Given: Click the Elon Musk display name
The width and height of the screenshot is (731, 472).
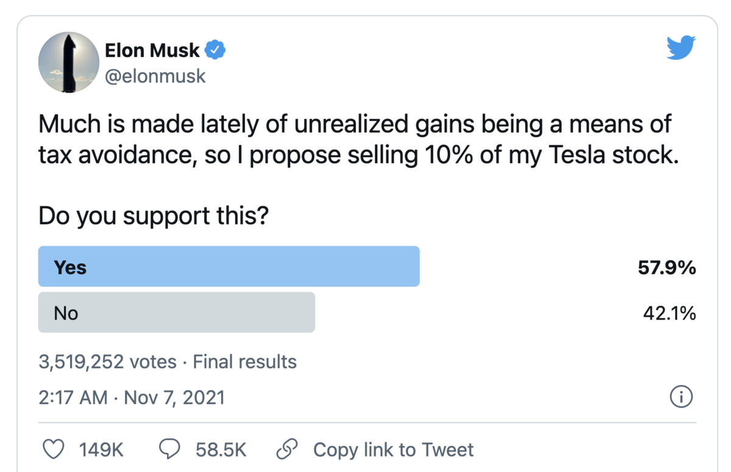Looking at the screenshot, I should click(x=152, y=51).
